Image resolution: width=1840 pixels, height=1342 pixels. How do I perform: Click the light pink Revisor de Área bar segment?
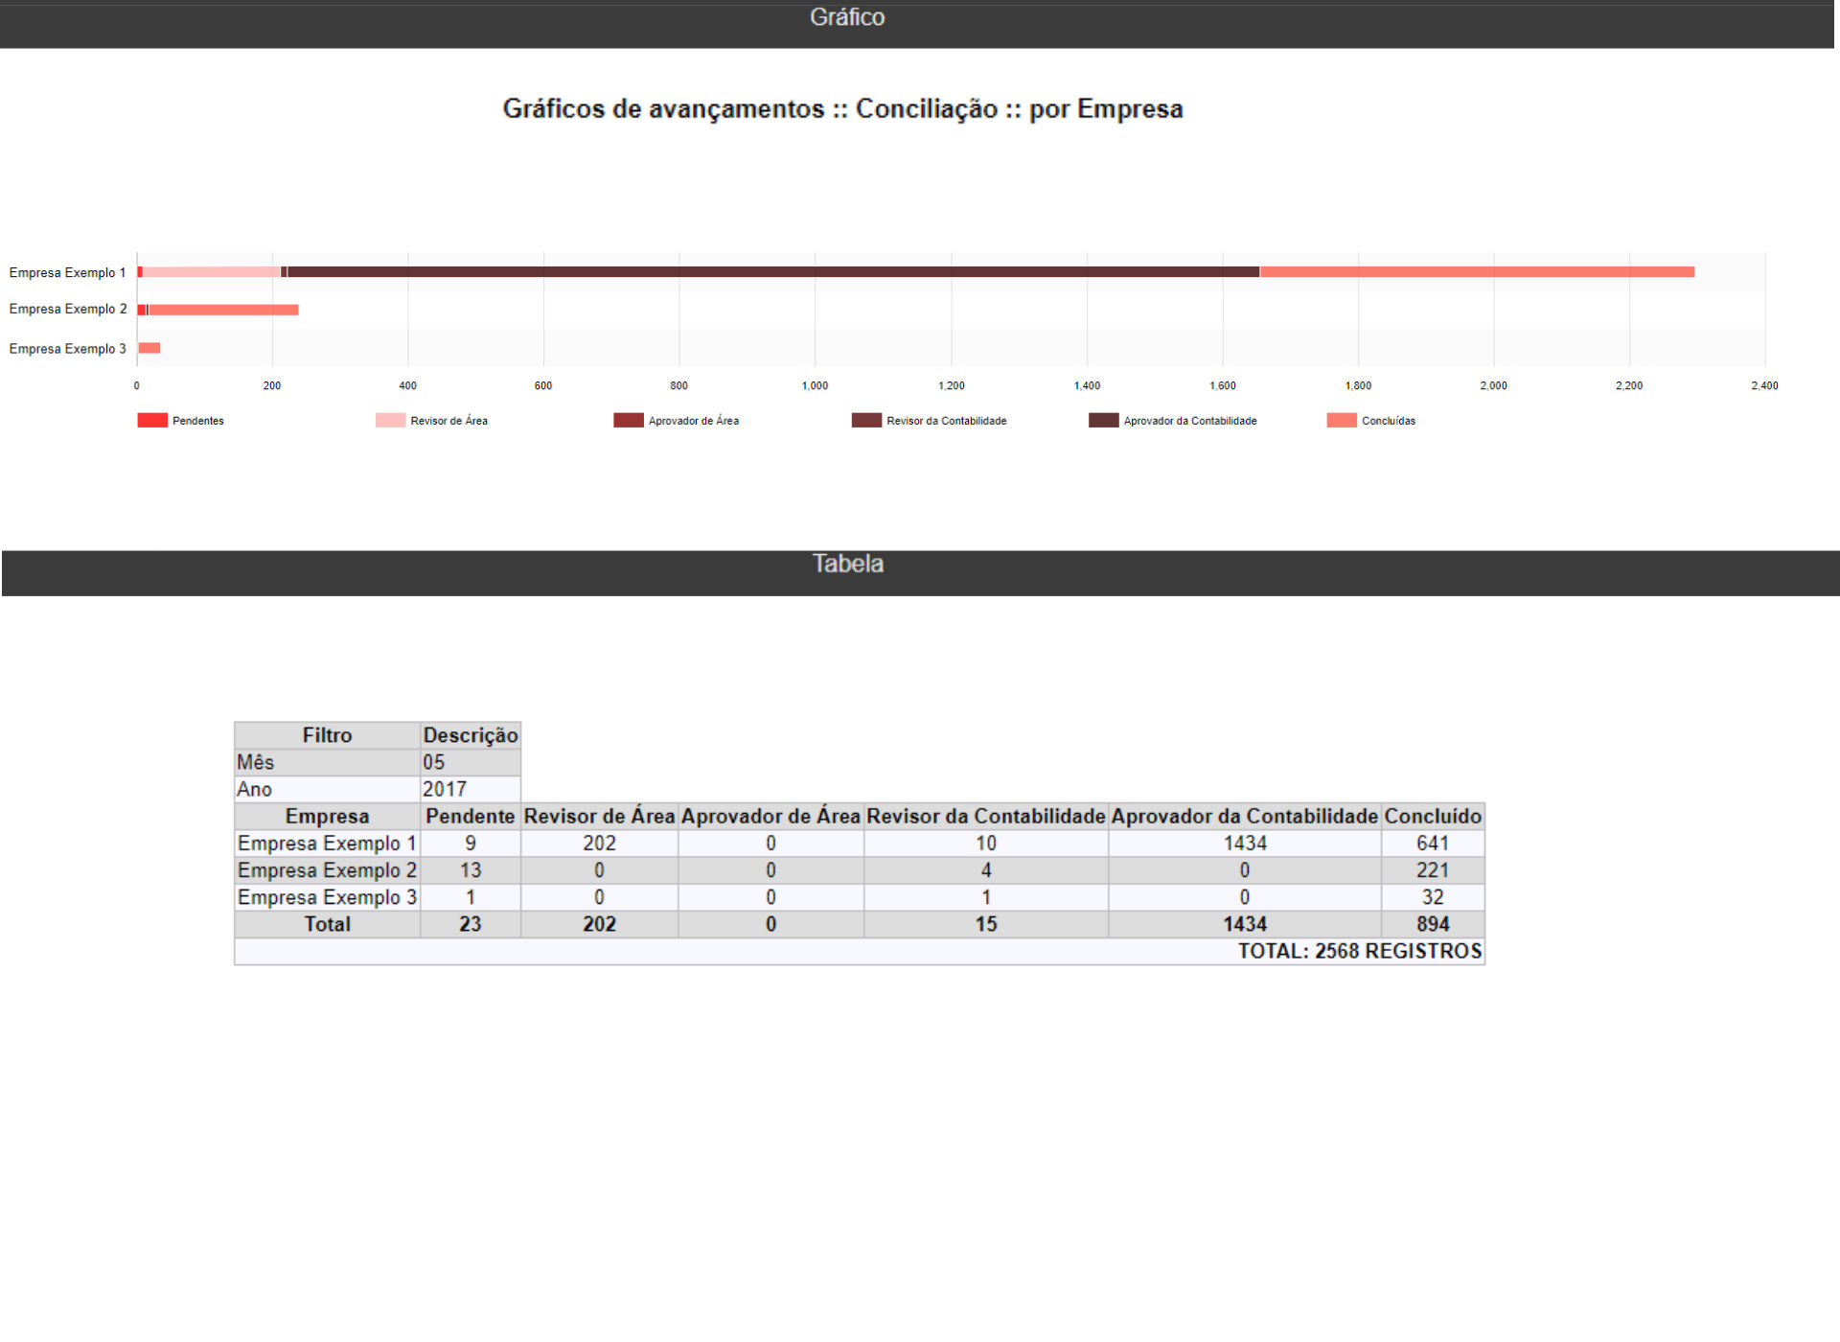coord(212,272)
